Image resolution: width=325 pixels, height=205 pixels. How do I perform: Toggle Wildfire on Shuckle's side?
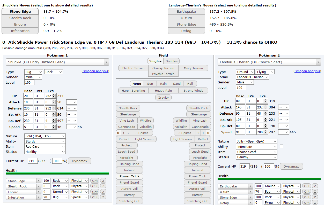click(x=145, y=121)
